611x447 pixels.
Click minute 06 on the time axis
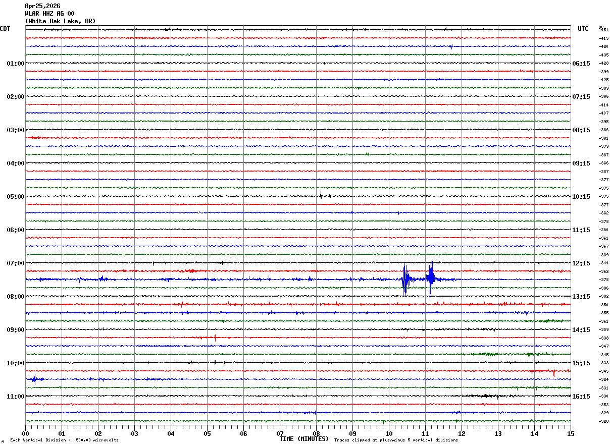coord(243,433)
